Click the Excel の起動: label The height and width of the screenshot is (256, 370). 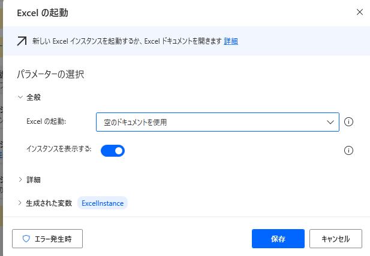(46, 121)
